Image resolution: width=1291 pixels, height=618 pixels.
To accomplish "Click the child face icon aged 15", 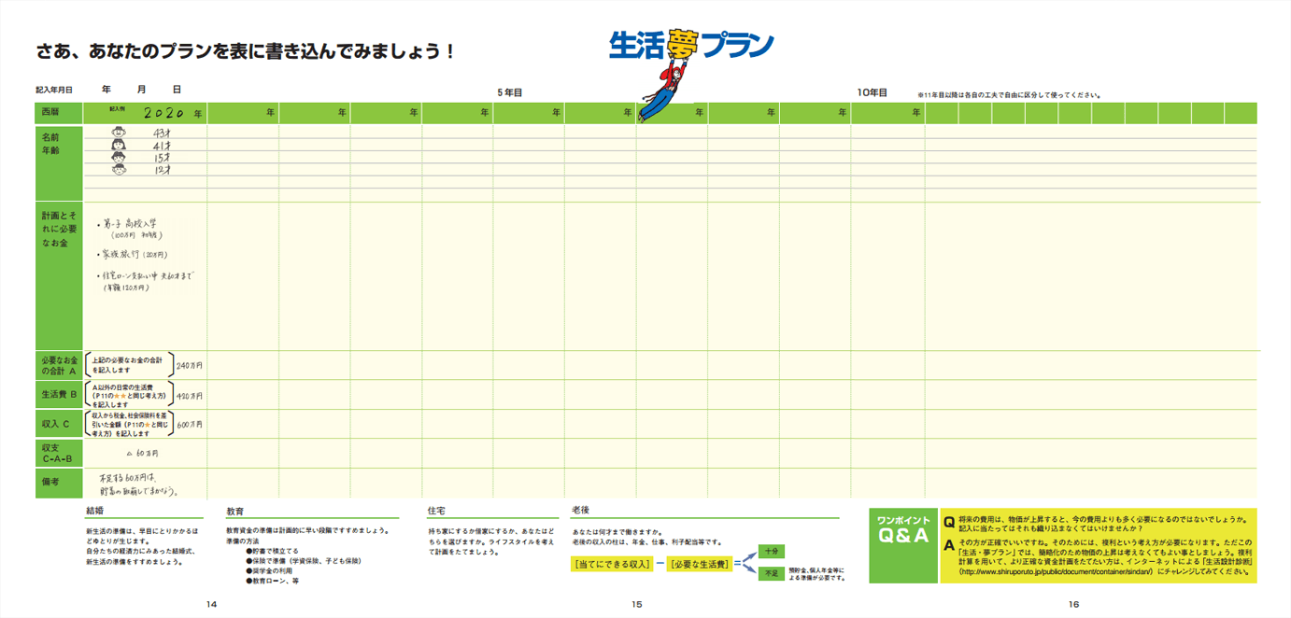I will [119, 158].
